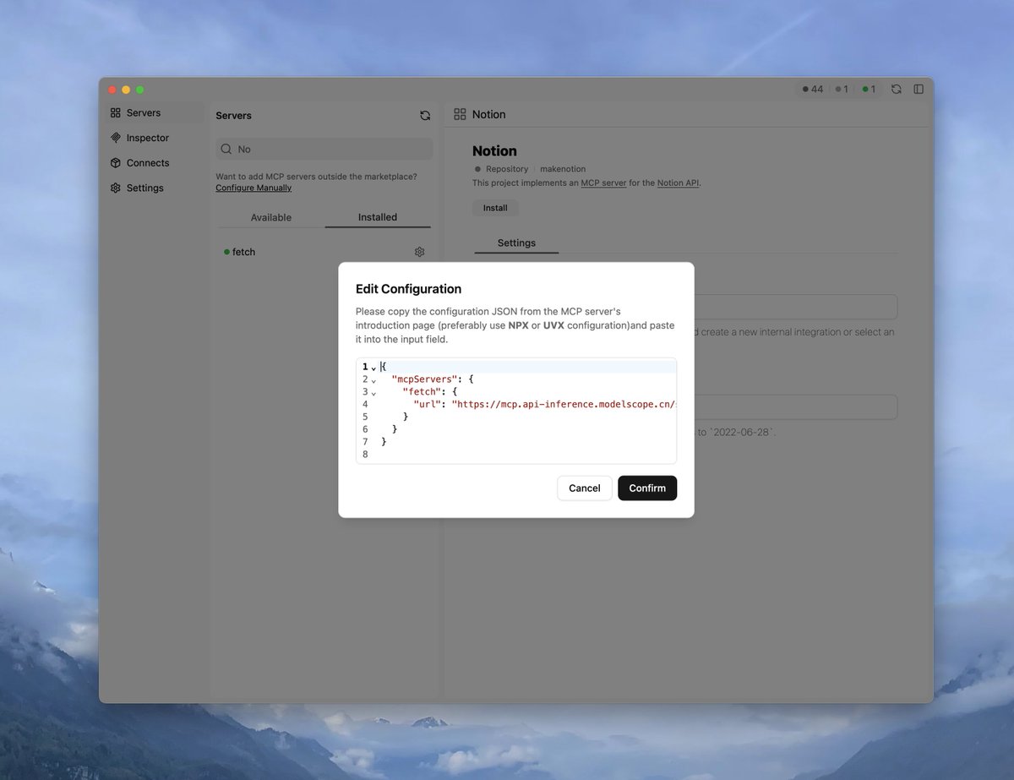Select the Installed tab
This screenshot has width=1014, height=780.
pos(377,217)
